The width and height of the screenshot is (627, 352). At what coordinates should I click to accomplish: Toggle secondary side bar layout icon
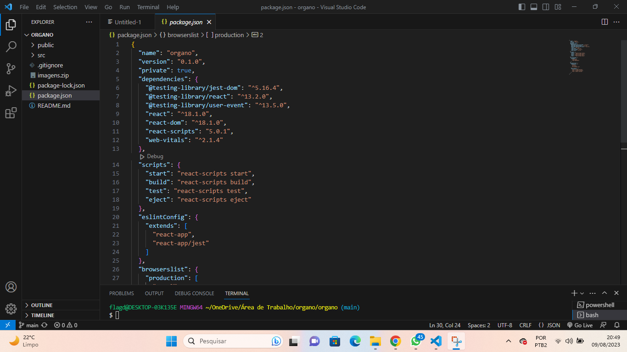(x=546, y=7)
